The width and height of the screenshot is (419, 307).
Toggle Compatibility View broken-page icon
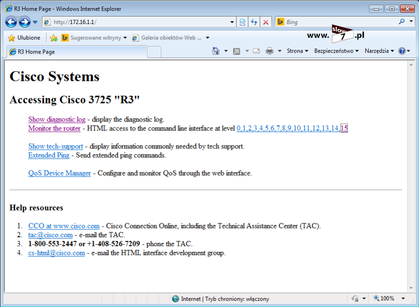pyautogui.click(x=242, y=22)
